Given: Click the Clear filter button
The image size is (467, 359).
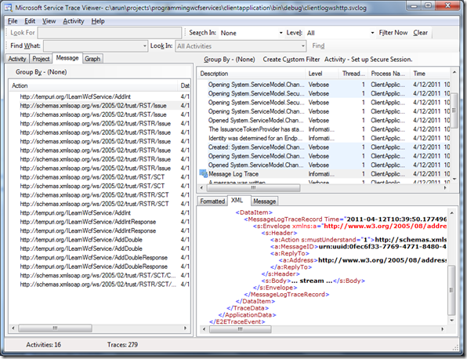Looking at the screenshot, I should point(420,33).
